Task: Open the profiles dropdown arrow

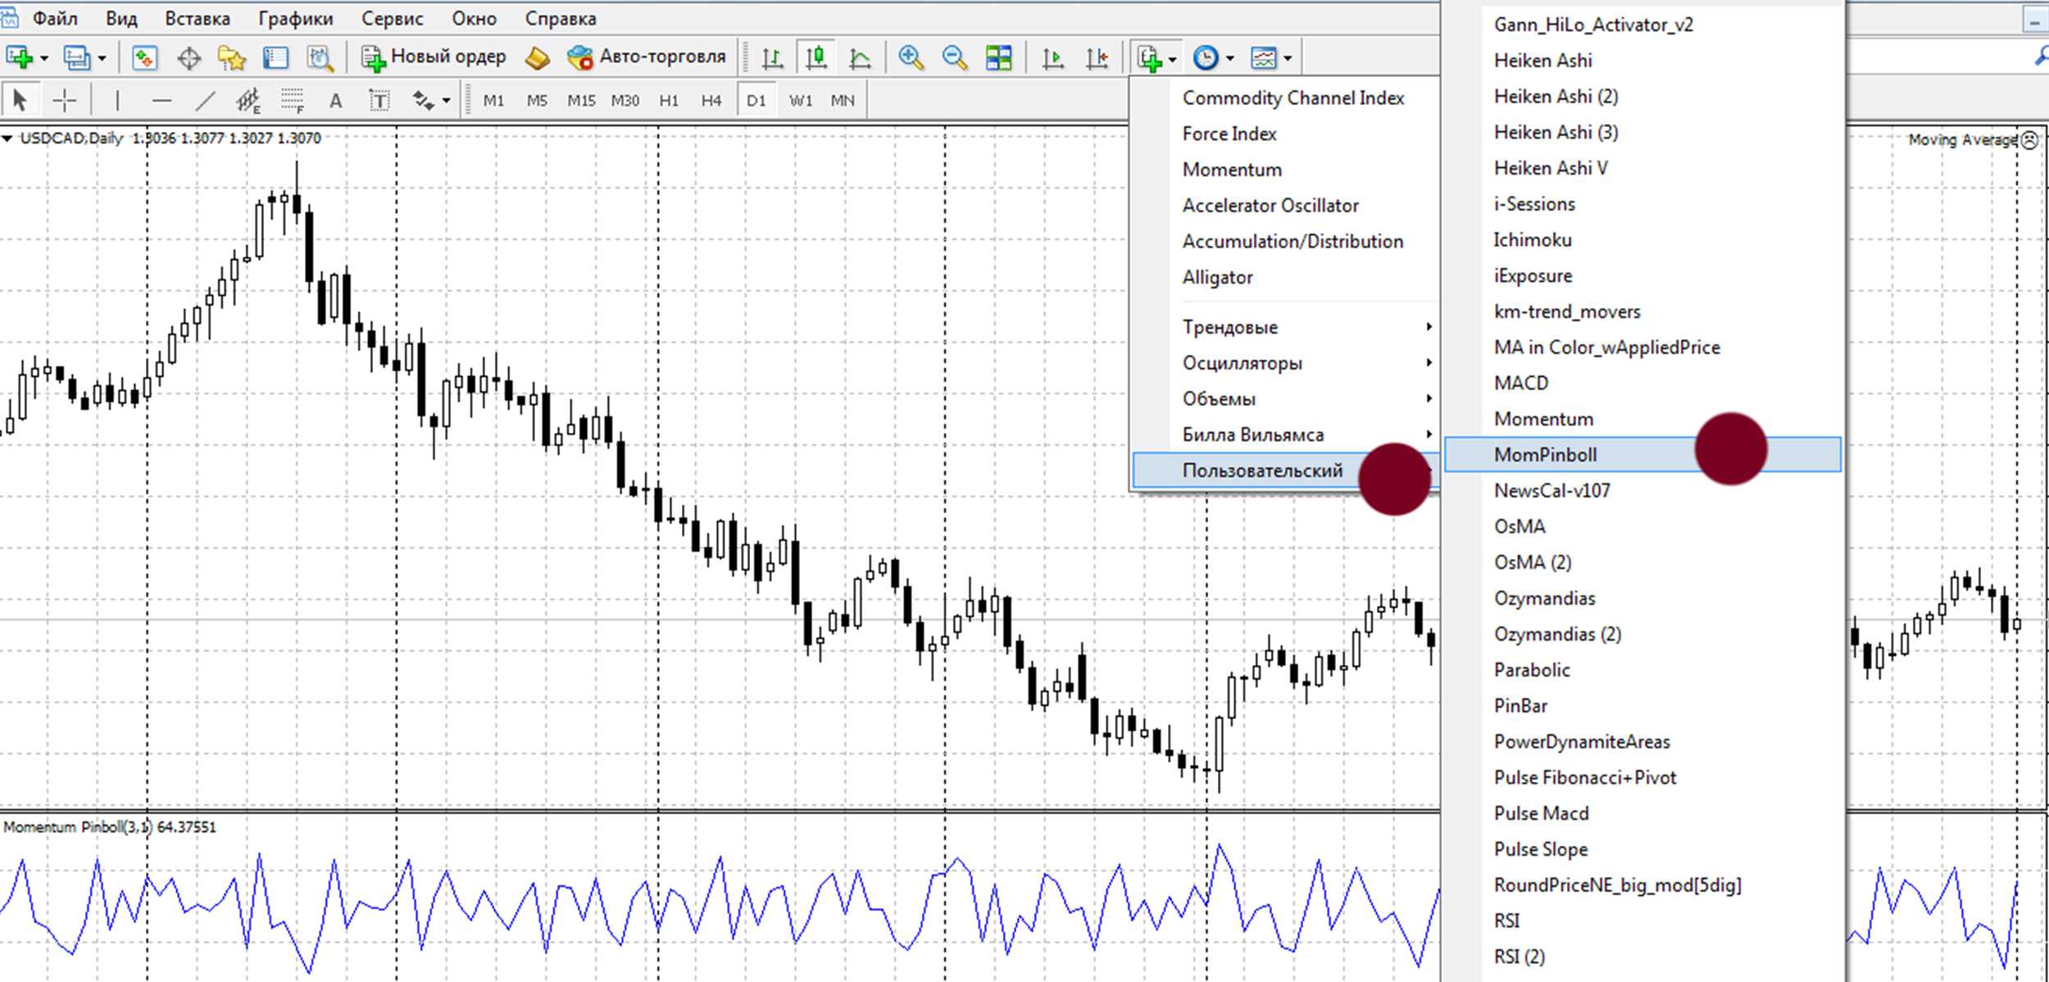Action: 102,59
